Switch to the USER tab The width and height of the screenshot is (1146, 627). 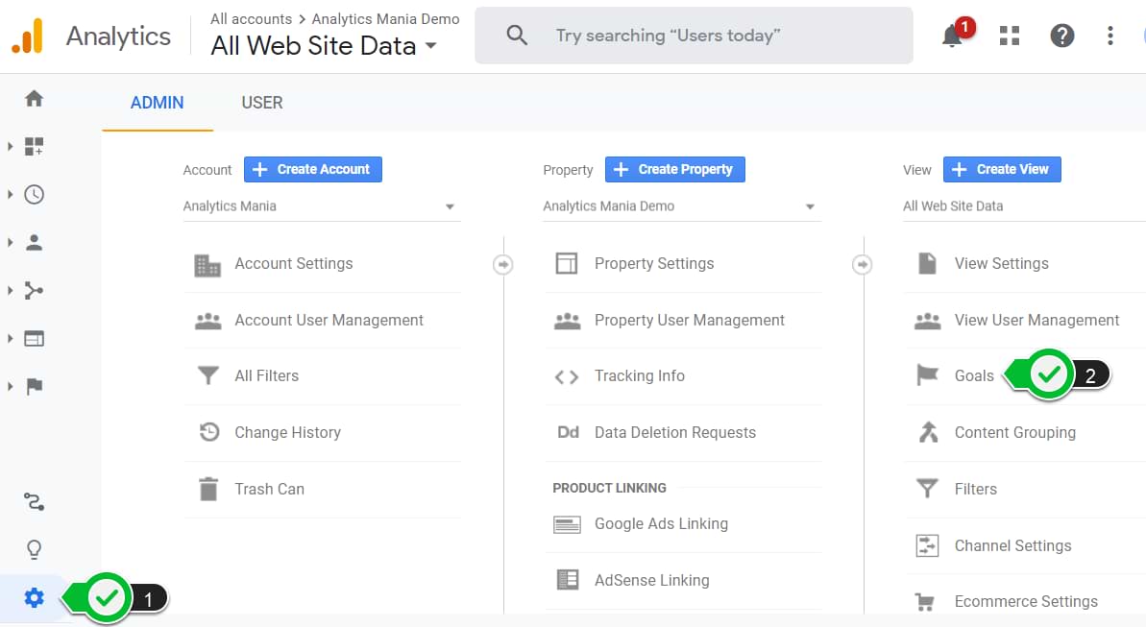pos(261,103)
